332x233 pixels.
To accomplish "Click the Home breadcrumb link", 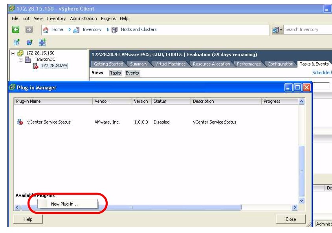I will click(58, 29).
